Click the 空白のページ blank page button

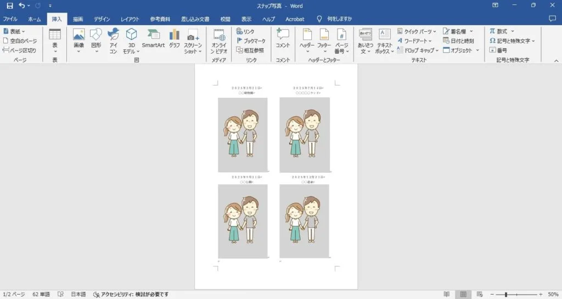[20, 41]
